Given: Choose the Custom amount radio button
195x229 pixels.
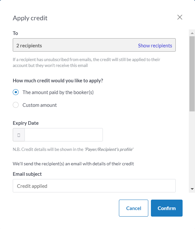Looking at the screenshot, I should tap(16, 105).
